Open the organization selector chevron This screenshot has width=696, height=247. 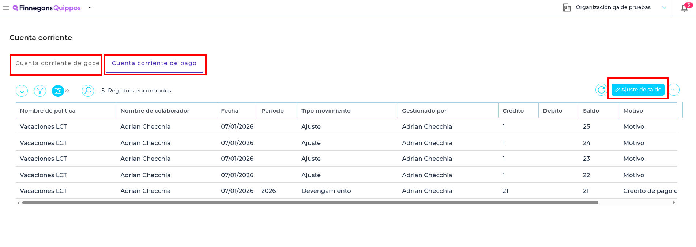coord(664,8)
